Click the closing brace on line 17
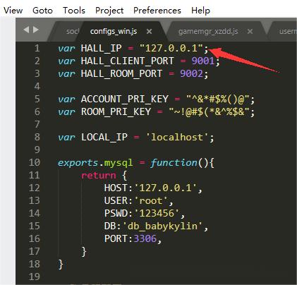The width and height of the screenshot is (297, 285). tap(84, 252)
